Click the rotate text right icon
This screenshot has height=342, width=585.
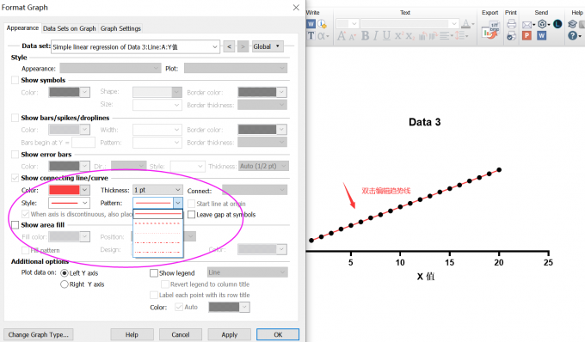(x=433, y=36)
